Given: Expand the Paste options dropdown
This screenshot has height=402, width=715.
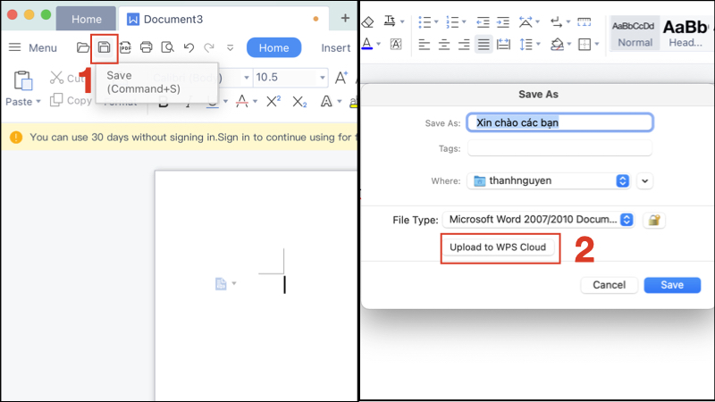Looking at the screenshot, I should [38, 102].
